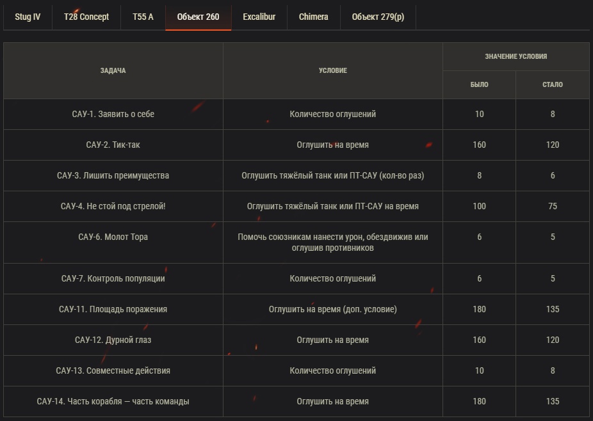Select task САУ-3. Лишить преимущества
593x421 pixels.
[113, 176]
